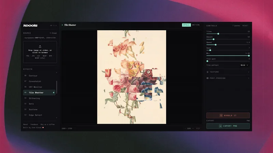Expand the TEXTURE section

point(228,72)
